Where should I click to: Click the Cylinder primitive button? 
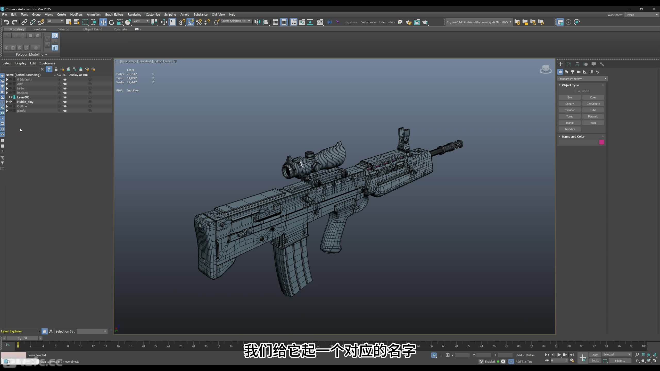[x=570, y=110]
